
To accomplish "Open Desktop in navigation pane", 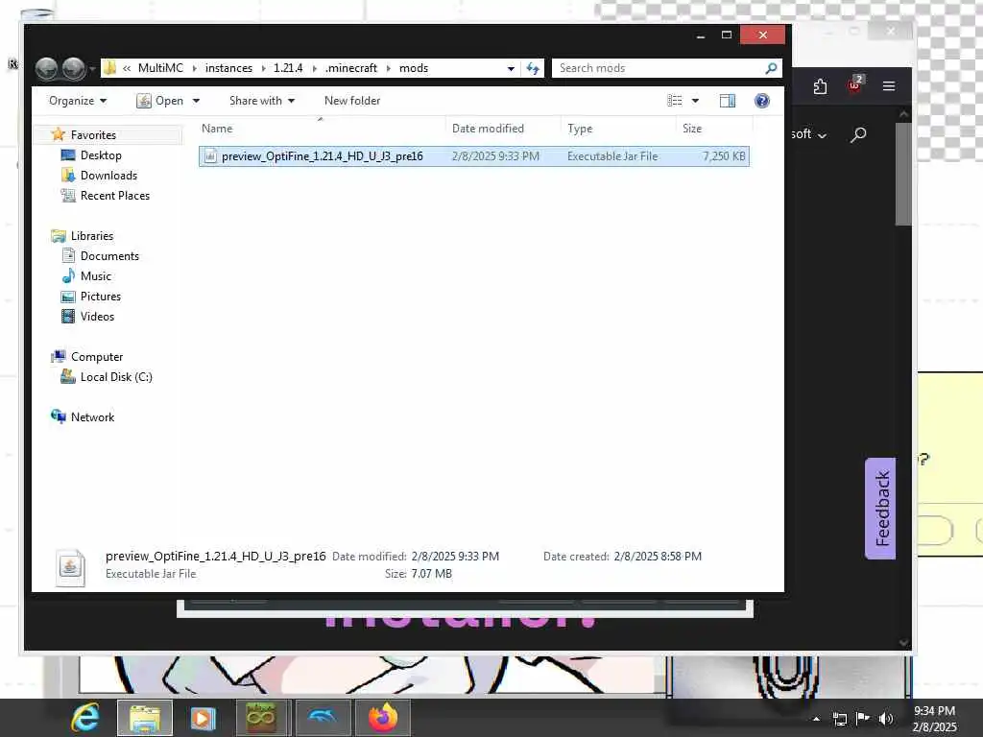I will (x=100, y=155).
